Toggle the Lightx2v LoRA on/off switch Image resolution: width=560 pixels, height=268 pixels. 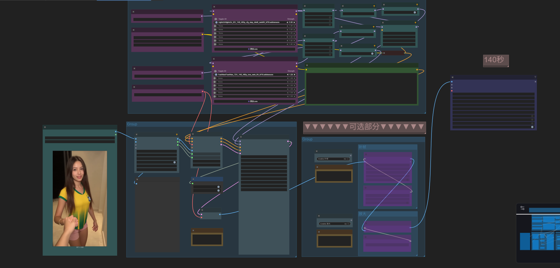pyautogui.click(x=216, y=22)
